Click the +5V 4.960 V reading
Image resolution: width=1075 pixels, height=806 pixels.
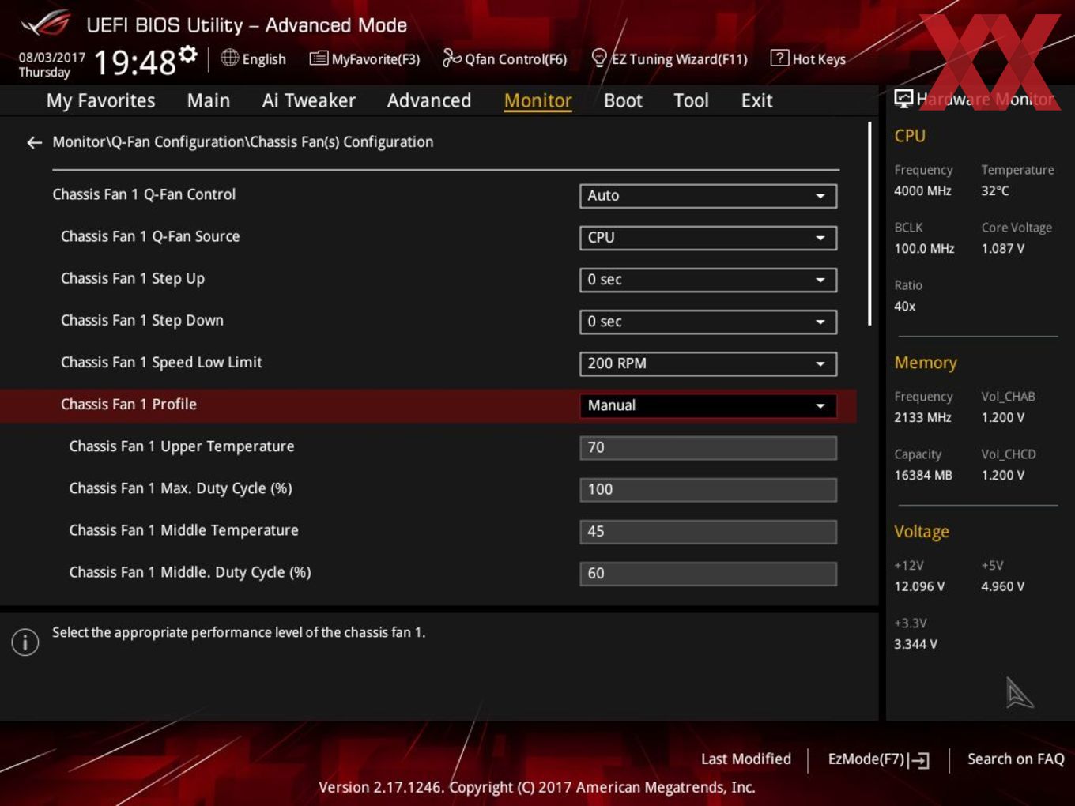click(1003, 586)
